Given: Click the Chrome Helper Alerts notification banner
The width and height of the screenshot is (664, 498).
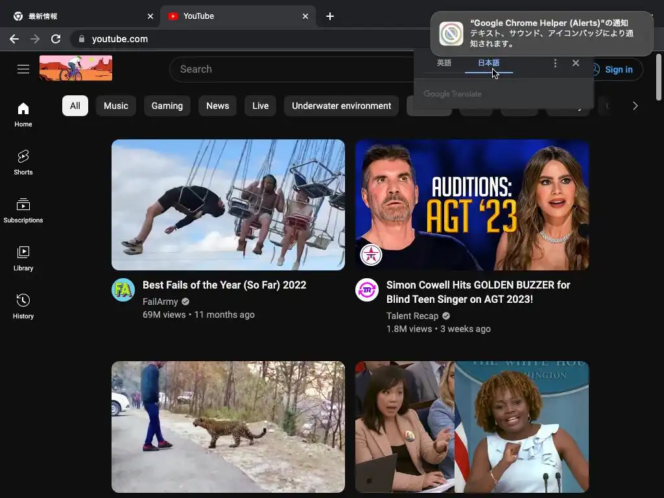Looking at the screenshot, I should [541, 34].
